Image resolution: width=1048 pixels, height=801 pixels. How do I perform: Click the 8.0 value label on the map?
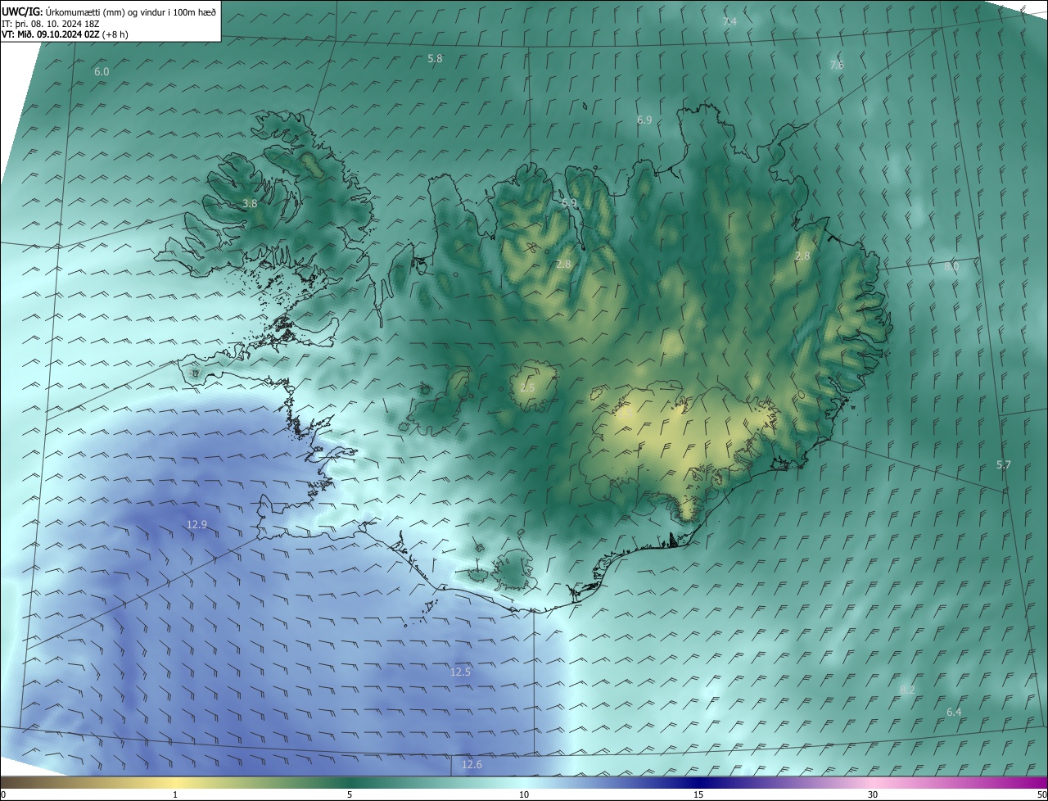click(x=951, y=267)
